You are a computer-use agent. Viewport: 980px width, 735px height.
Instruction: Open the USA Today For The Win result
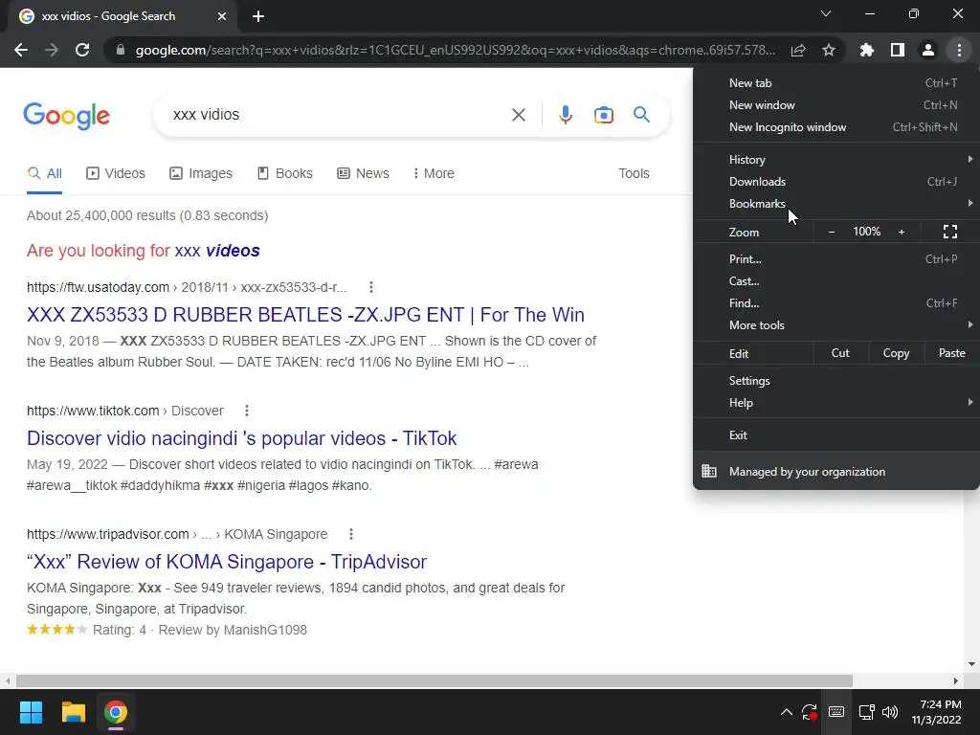(305, 314)
